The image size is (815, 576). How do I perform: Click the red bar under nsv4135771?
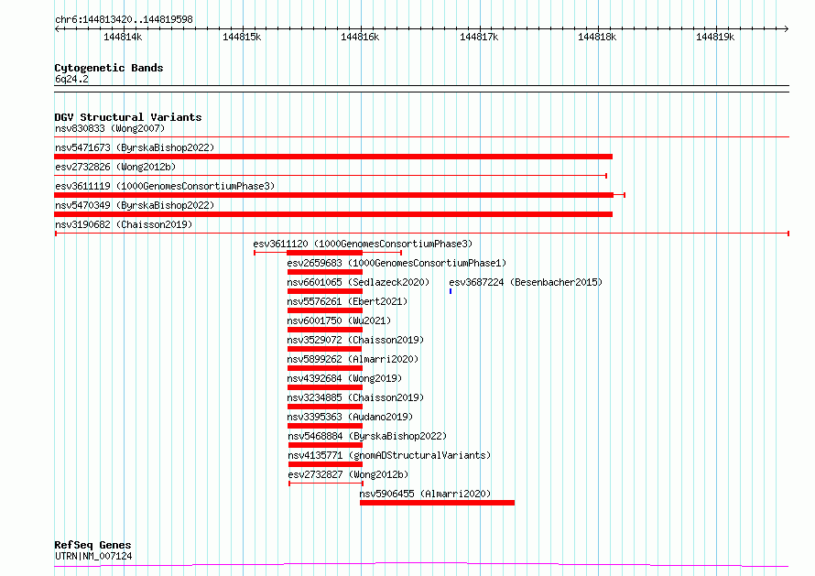(325, 464)
